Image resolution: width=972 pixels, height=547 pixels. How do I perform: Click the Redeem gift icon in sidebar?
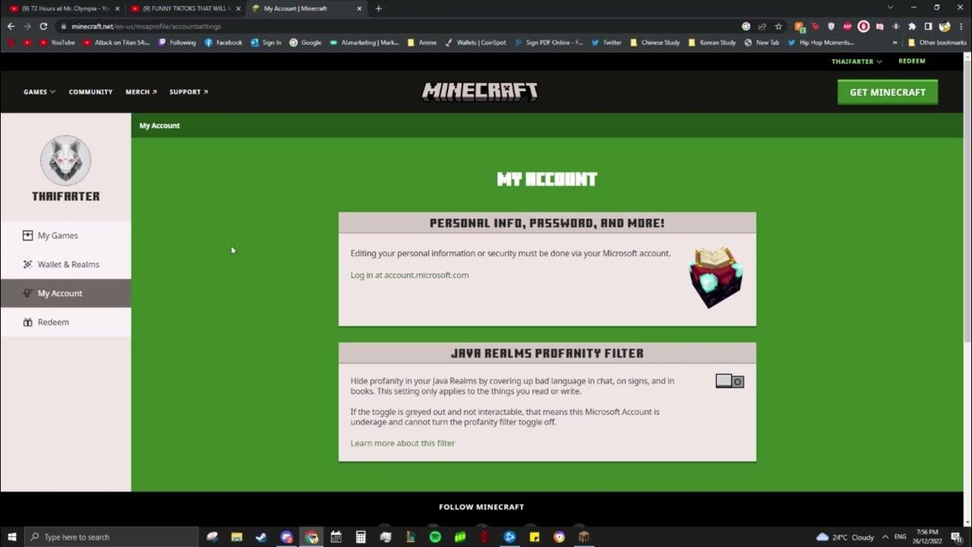(x=27, y=322)
